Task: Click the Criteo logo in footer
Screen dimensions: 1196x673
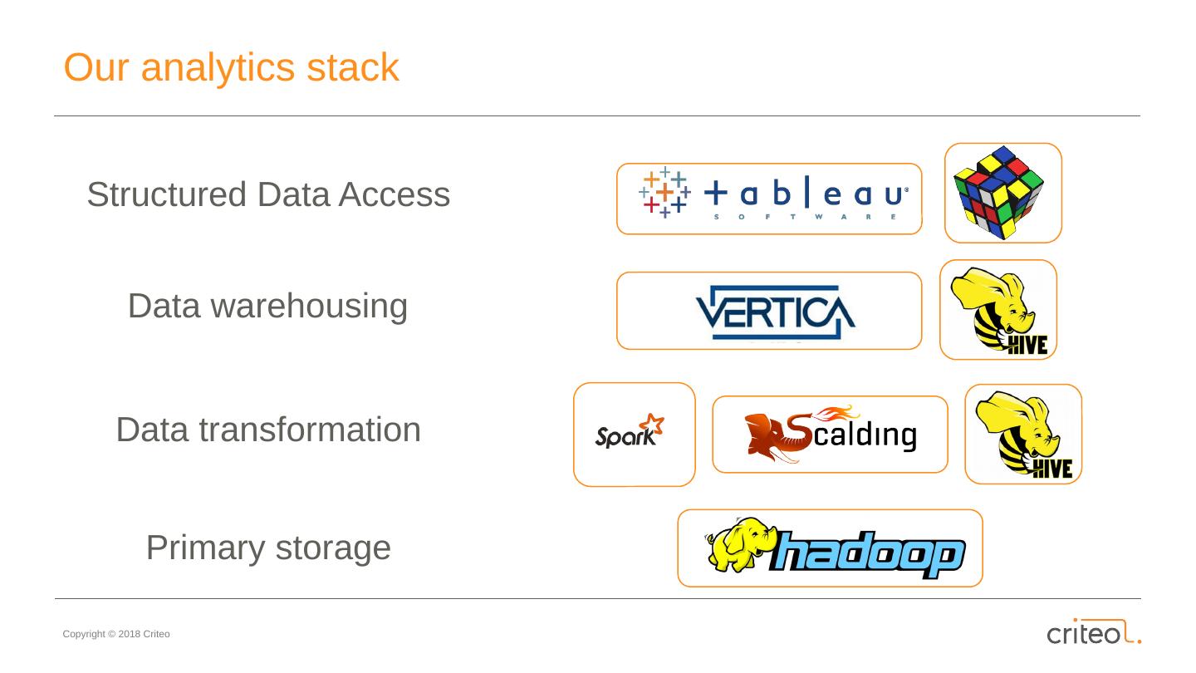Action: click(1088, 632)
